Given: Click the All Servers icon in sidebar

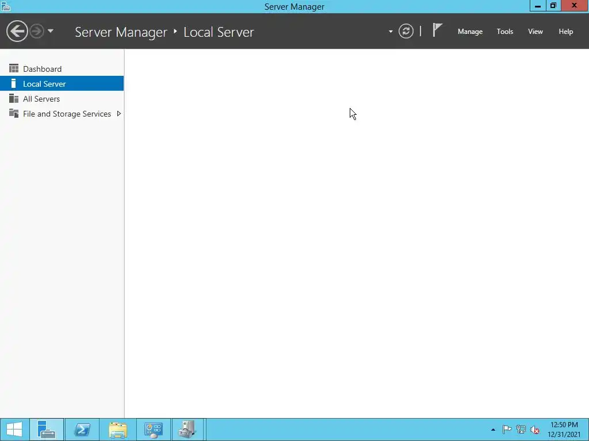Looking at the screenshot, I should click(14, 98).
